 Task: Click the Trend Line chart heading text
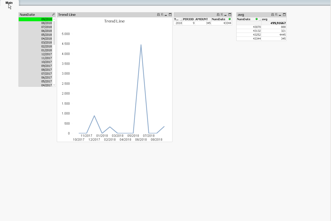[x=114, y=21]
